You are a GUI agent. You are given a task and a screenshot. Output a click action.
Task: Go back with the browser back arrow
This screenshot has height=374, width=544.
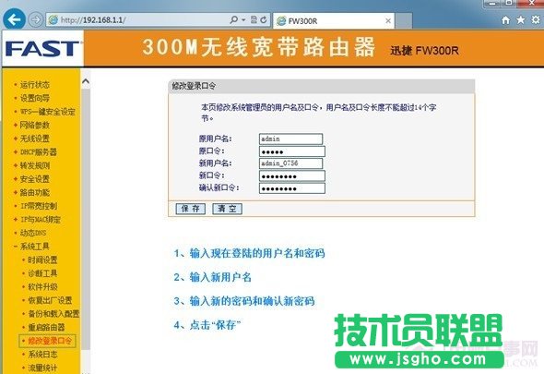14,19
